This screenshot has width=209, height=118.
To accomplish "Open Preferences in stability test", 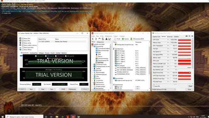I will 72,89.
